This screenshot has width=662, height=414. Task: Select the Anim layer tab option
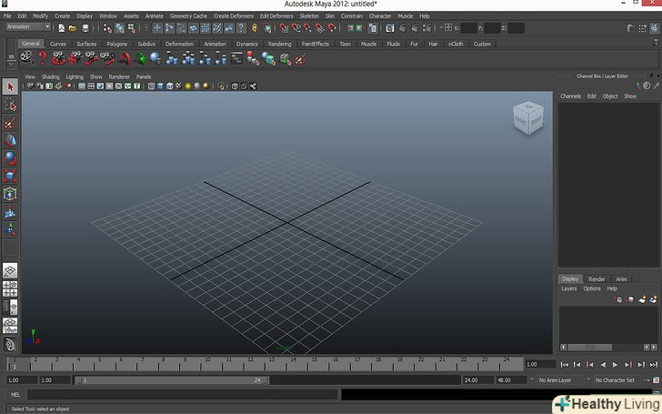coord(621,279)
